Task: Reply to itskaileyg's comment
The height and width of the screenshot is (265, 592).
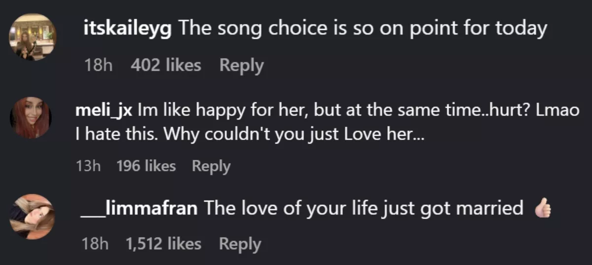Action: [241, 65]
